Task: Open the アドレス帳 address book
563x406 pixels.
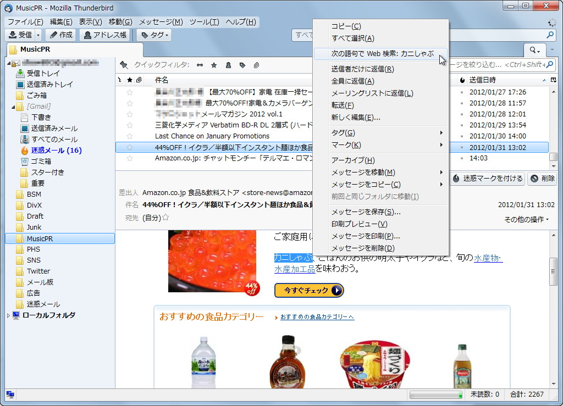Action: pyautogui.click(x=104, y=35)
